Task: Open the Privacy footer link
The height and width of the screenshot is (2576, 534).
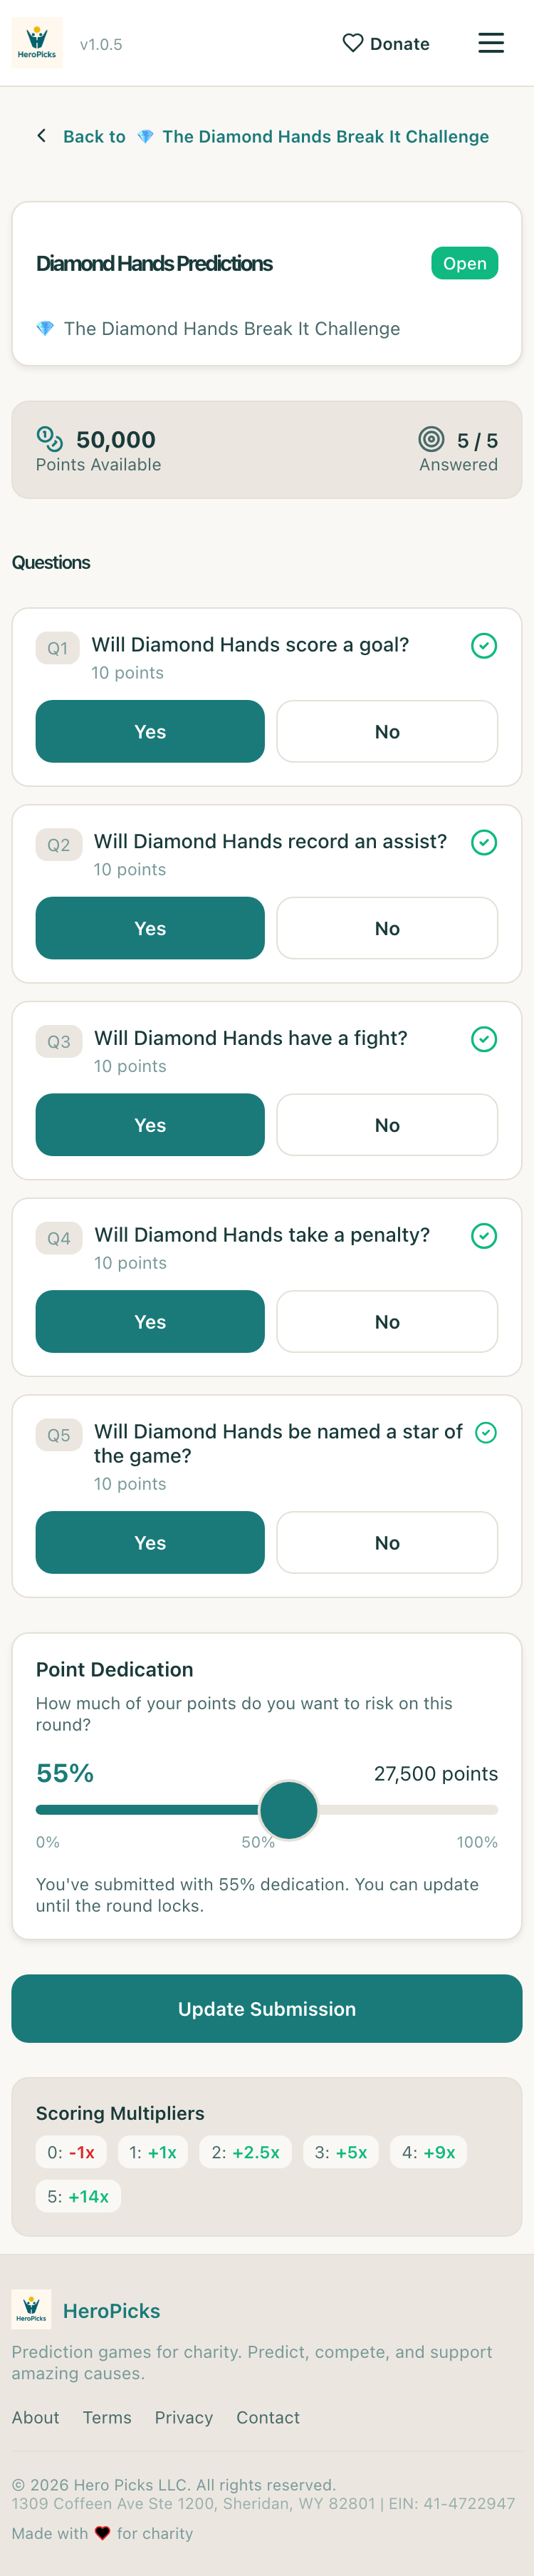Action: coord(184,2417)
